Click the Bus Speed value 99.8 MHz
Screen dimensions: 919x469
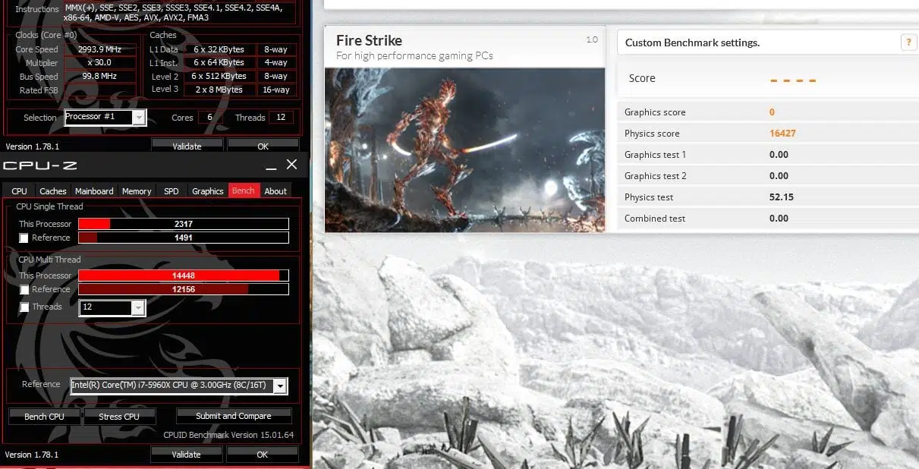(x=101, y=77)
